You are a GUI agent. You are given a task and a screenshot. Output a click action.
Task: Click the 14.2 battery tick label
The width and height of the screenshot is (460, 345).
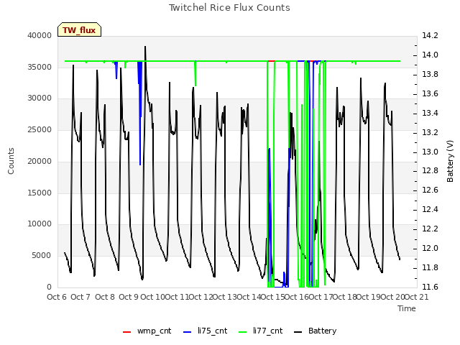click(x=430, y=35)
